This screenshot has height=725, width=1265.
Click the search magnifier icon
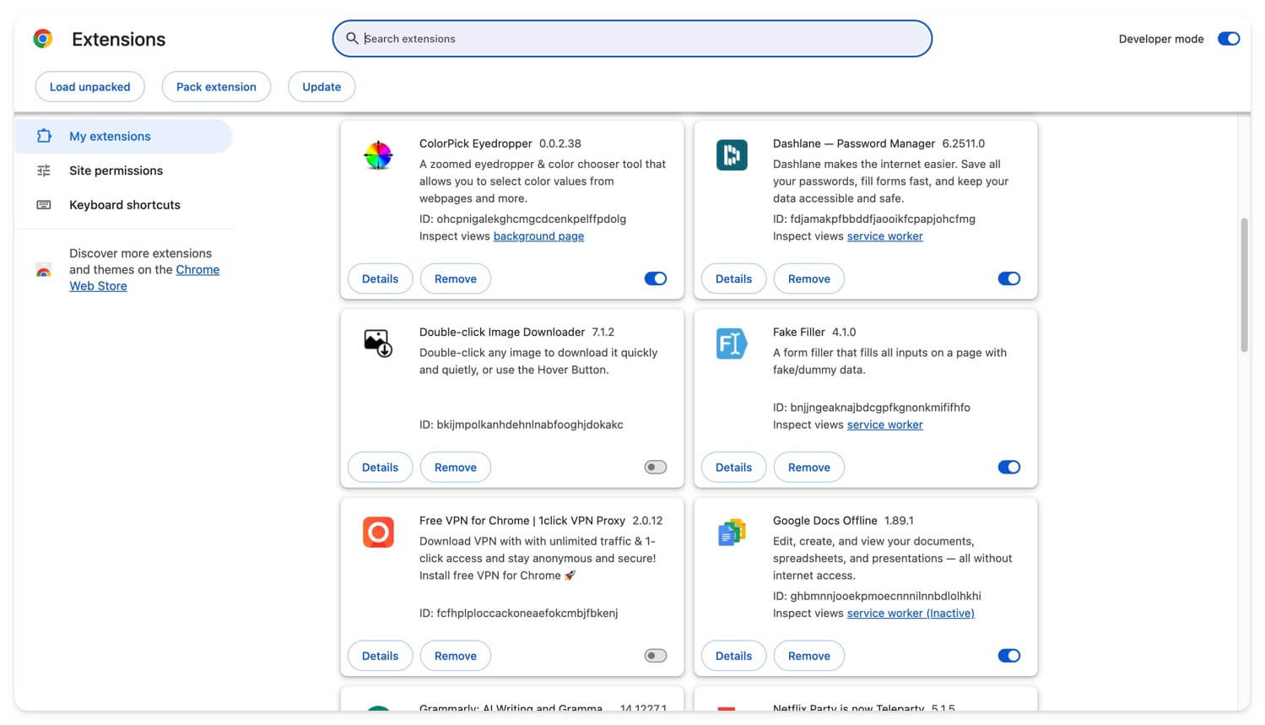pyautogui.click(x=352, y=38)
